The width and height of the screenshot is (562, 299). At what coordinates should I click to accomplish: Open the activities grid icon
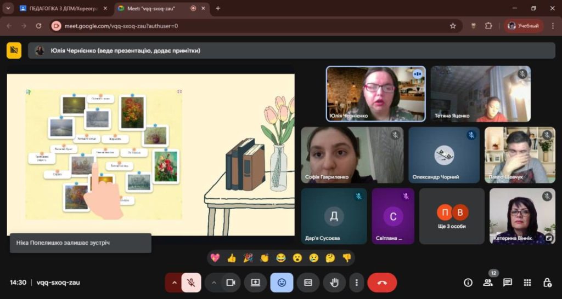pos(527,283)
